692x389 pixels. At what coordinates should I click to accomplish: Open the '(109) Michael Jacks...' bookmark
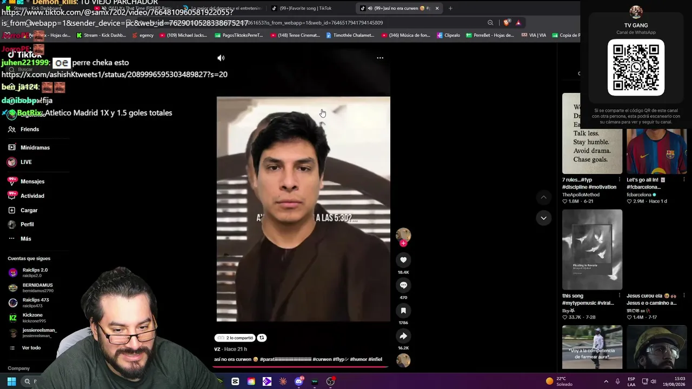(183, 35)
